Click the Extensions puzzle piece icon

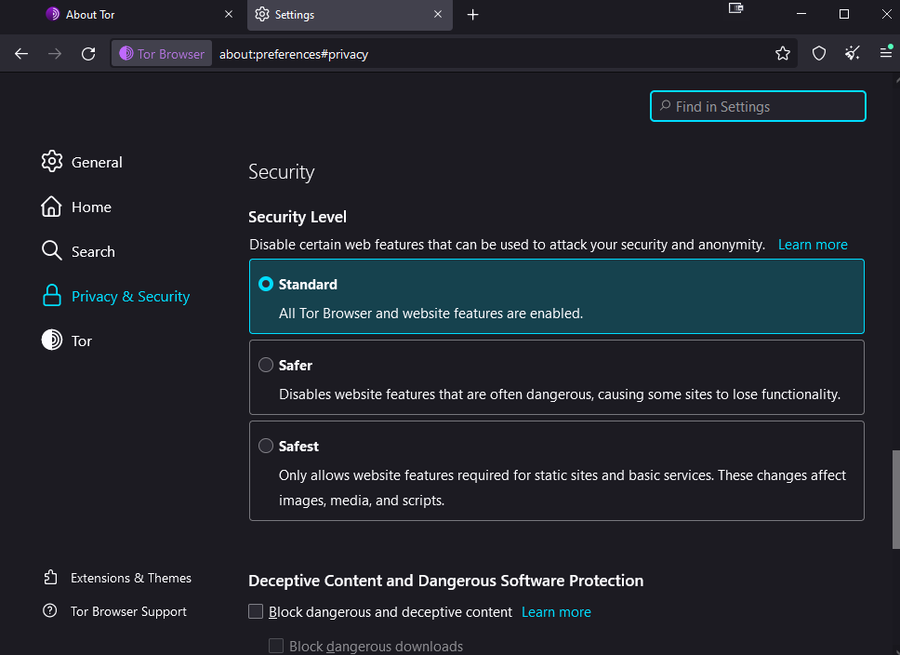pos(50,577)
